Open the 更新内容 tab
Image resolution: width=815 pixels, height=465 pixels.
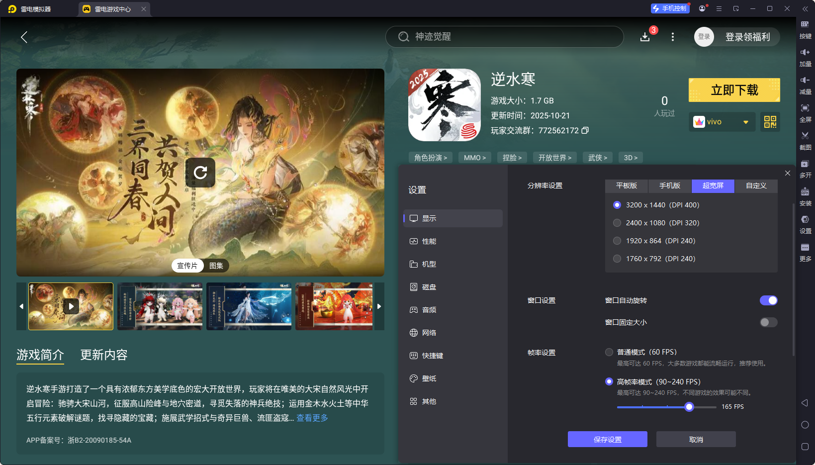pyautogui.click(x=104, y=355)
